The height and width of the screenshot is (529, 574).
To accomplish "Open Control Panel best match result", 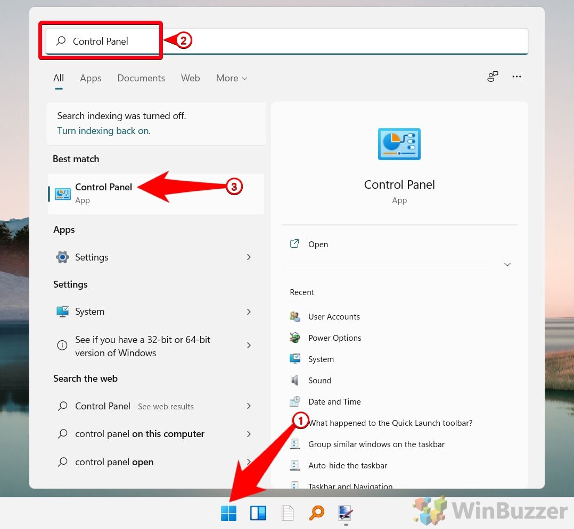I will click(x=156, y=194).
